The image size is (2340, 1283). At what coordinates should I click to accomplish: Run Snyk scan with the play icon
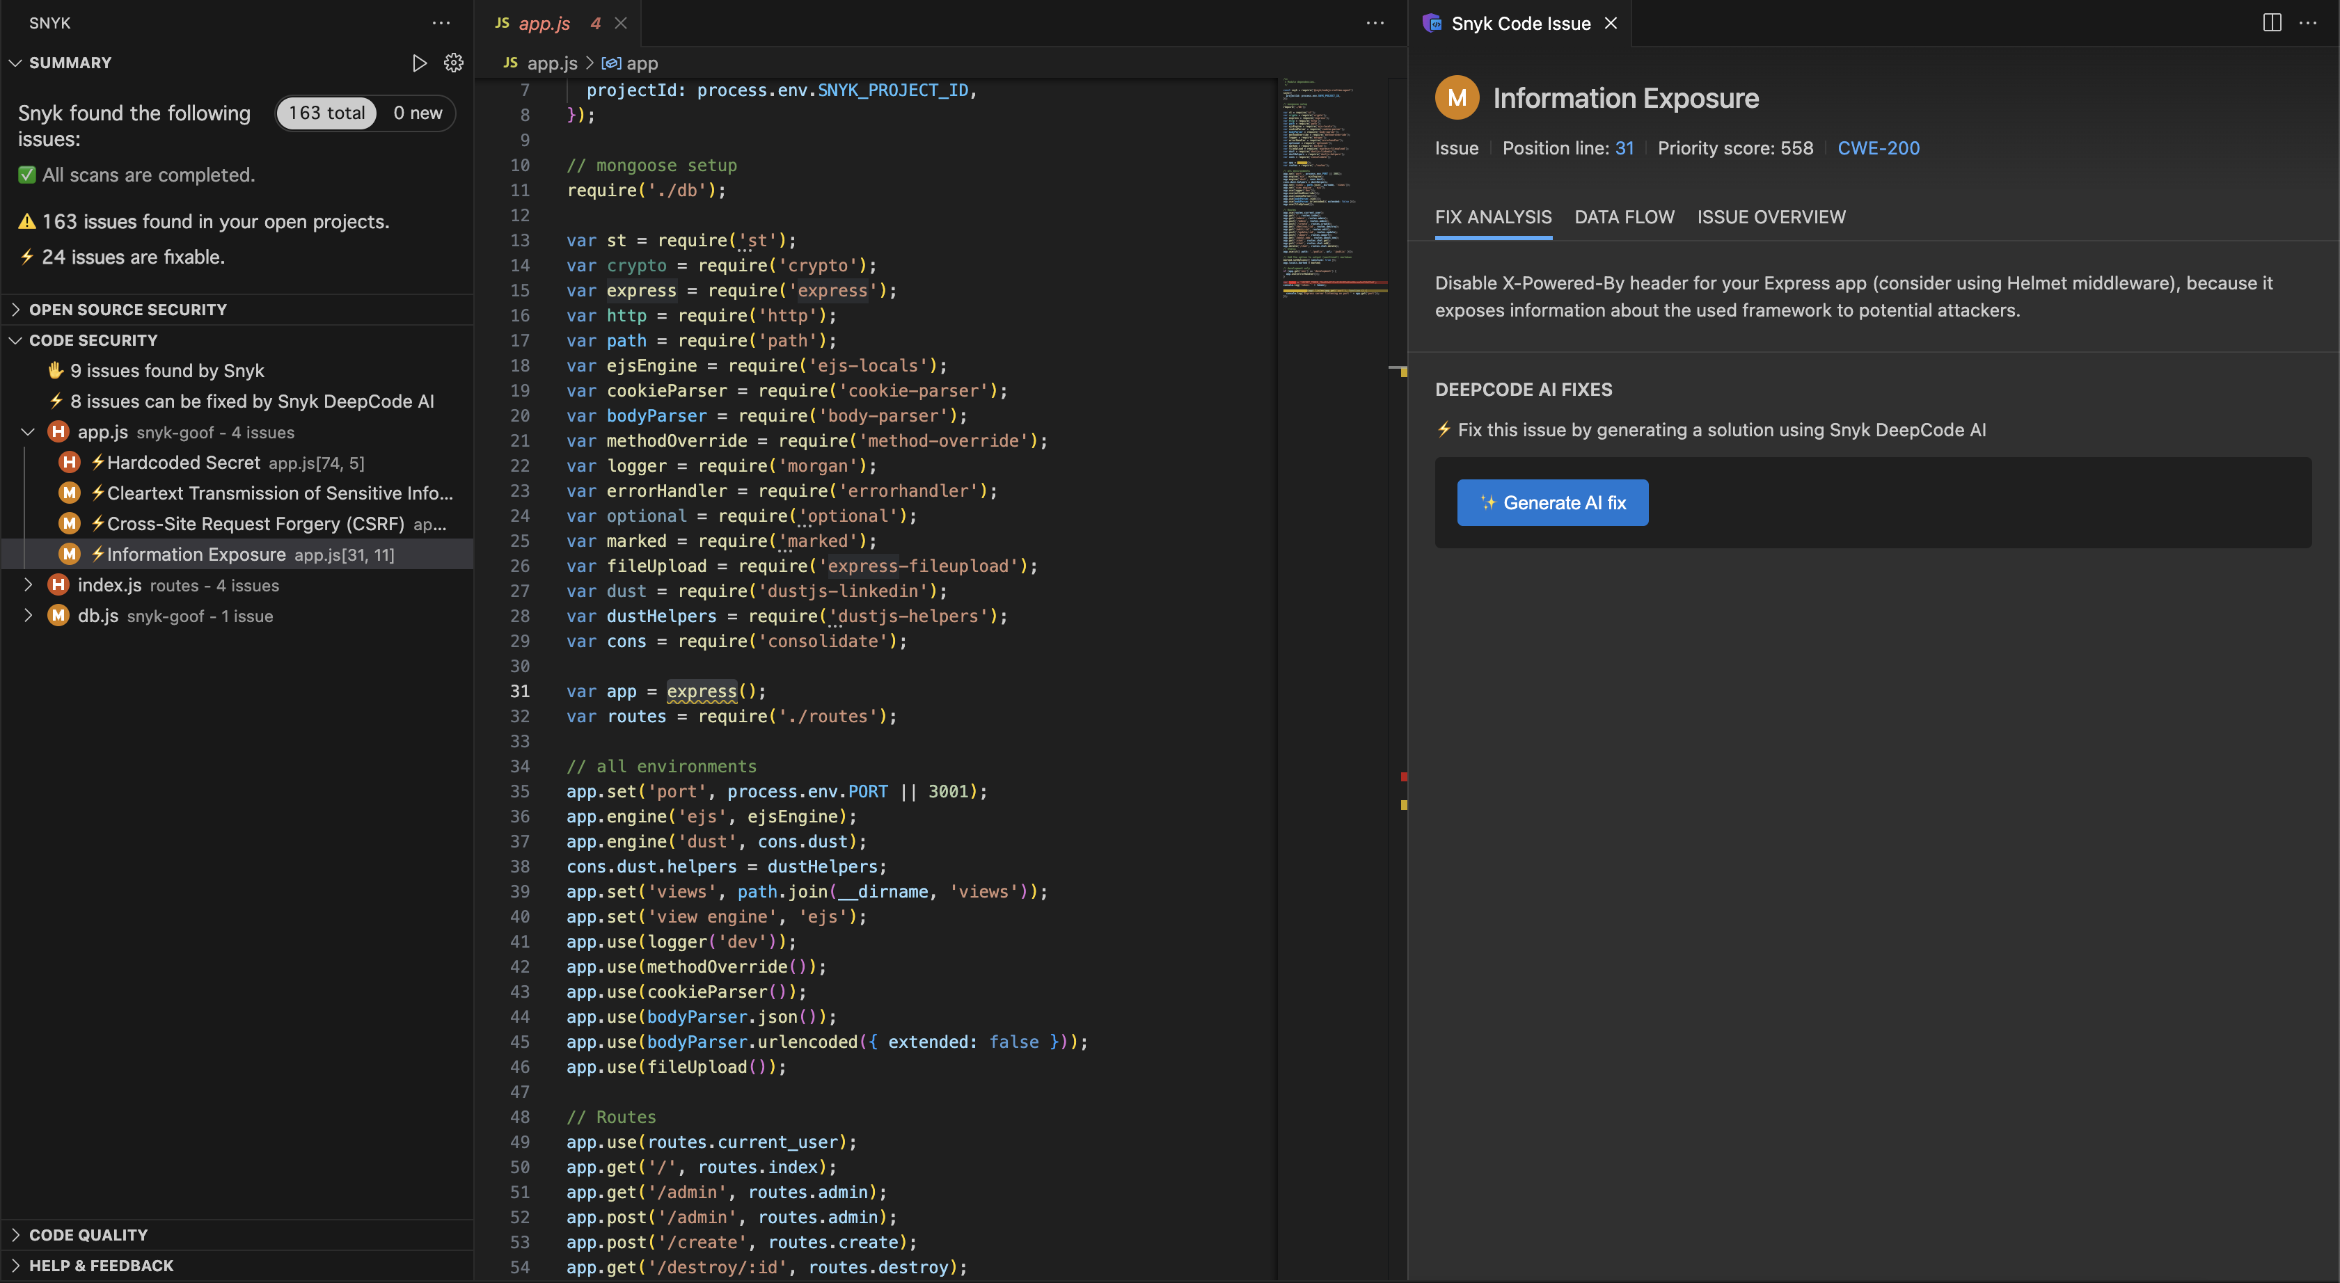(x=419, y=63)
